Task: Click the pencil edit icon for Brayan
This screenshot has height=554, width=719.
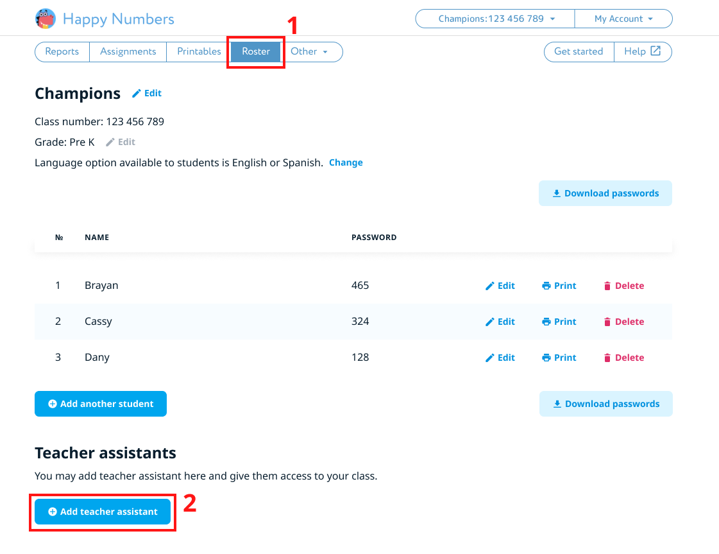Action: 490,286
